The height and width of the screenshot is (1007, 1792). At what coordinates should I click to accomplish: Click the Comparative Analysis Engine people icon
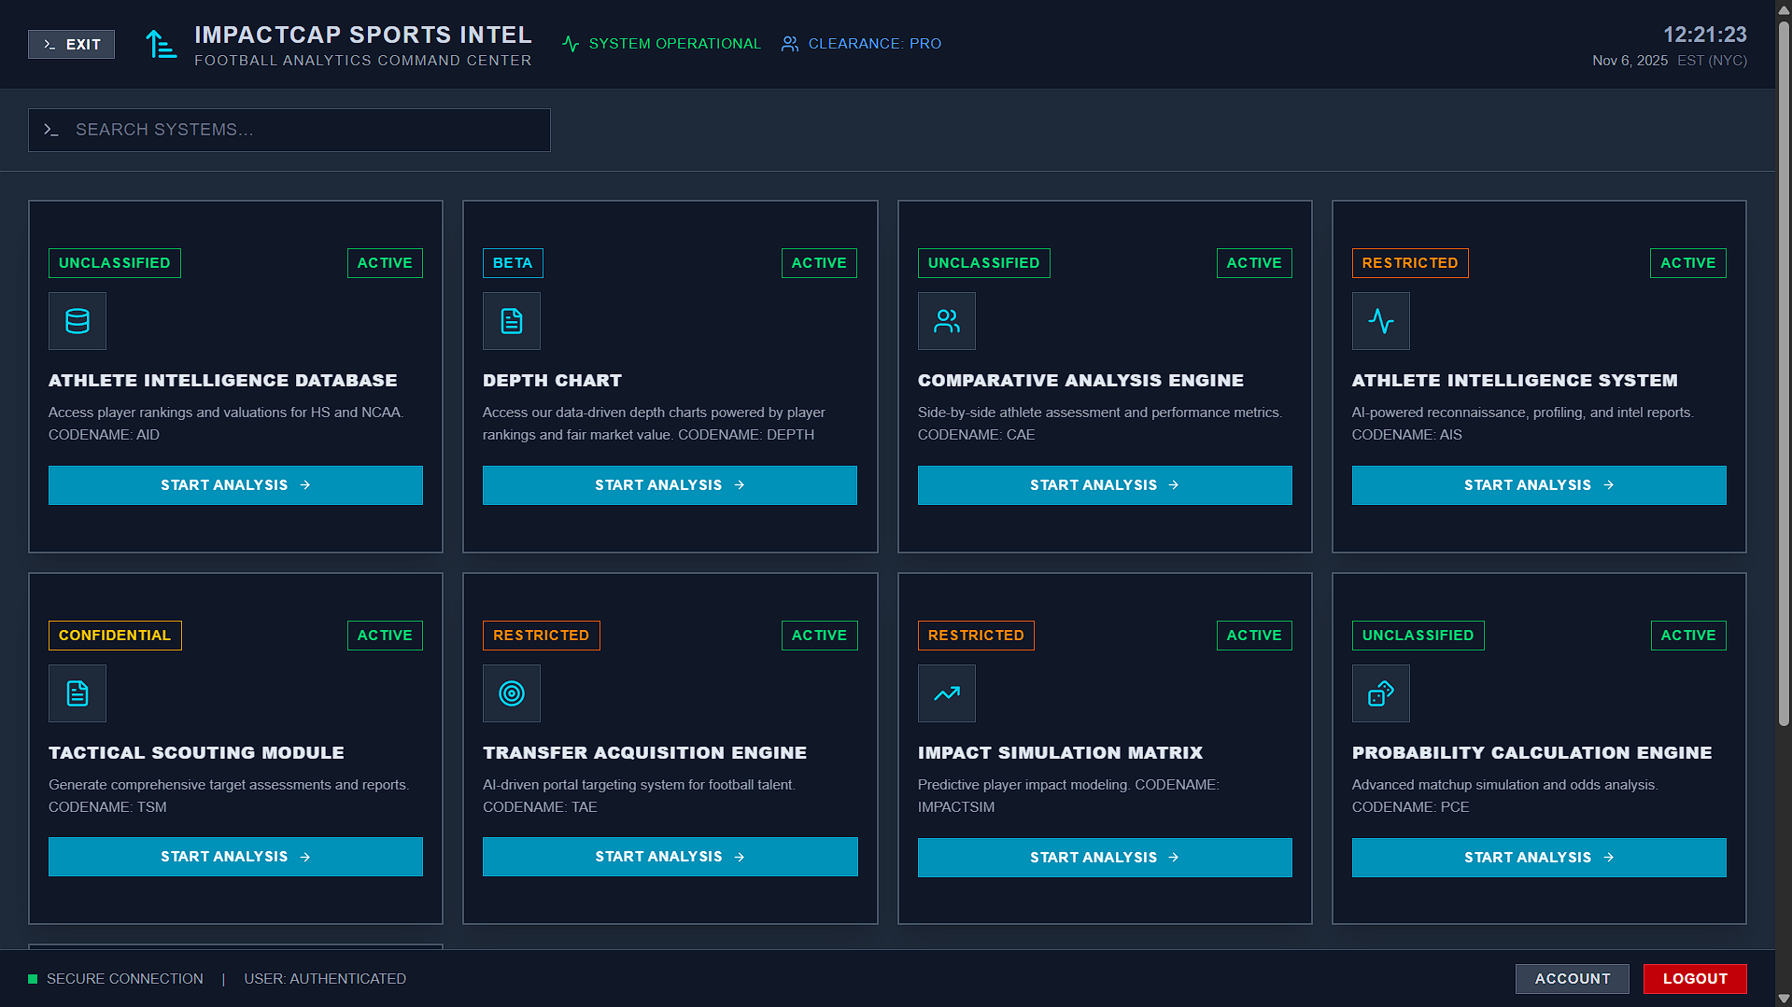(x=946, y=321)
